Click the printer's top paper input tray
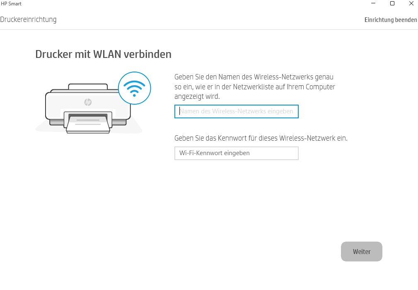This screenshot has height=290, width=418. [88, 86]
